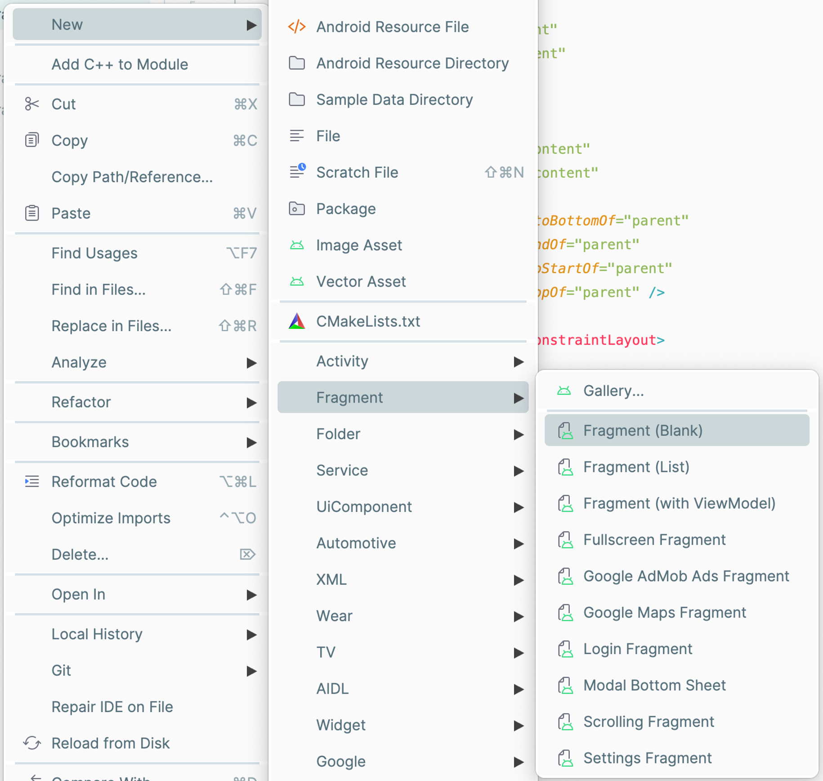Click the Fragment (Blank) template icon
This screenshot has width=823, height=781.
565,431
